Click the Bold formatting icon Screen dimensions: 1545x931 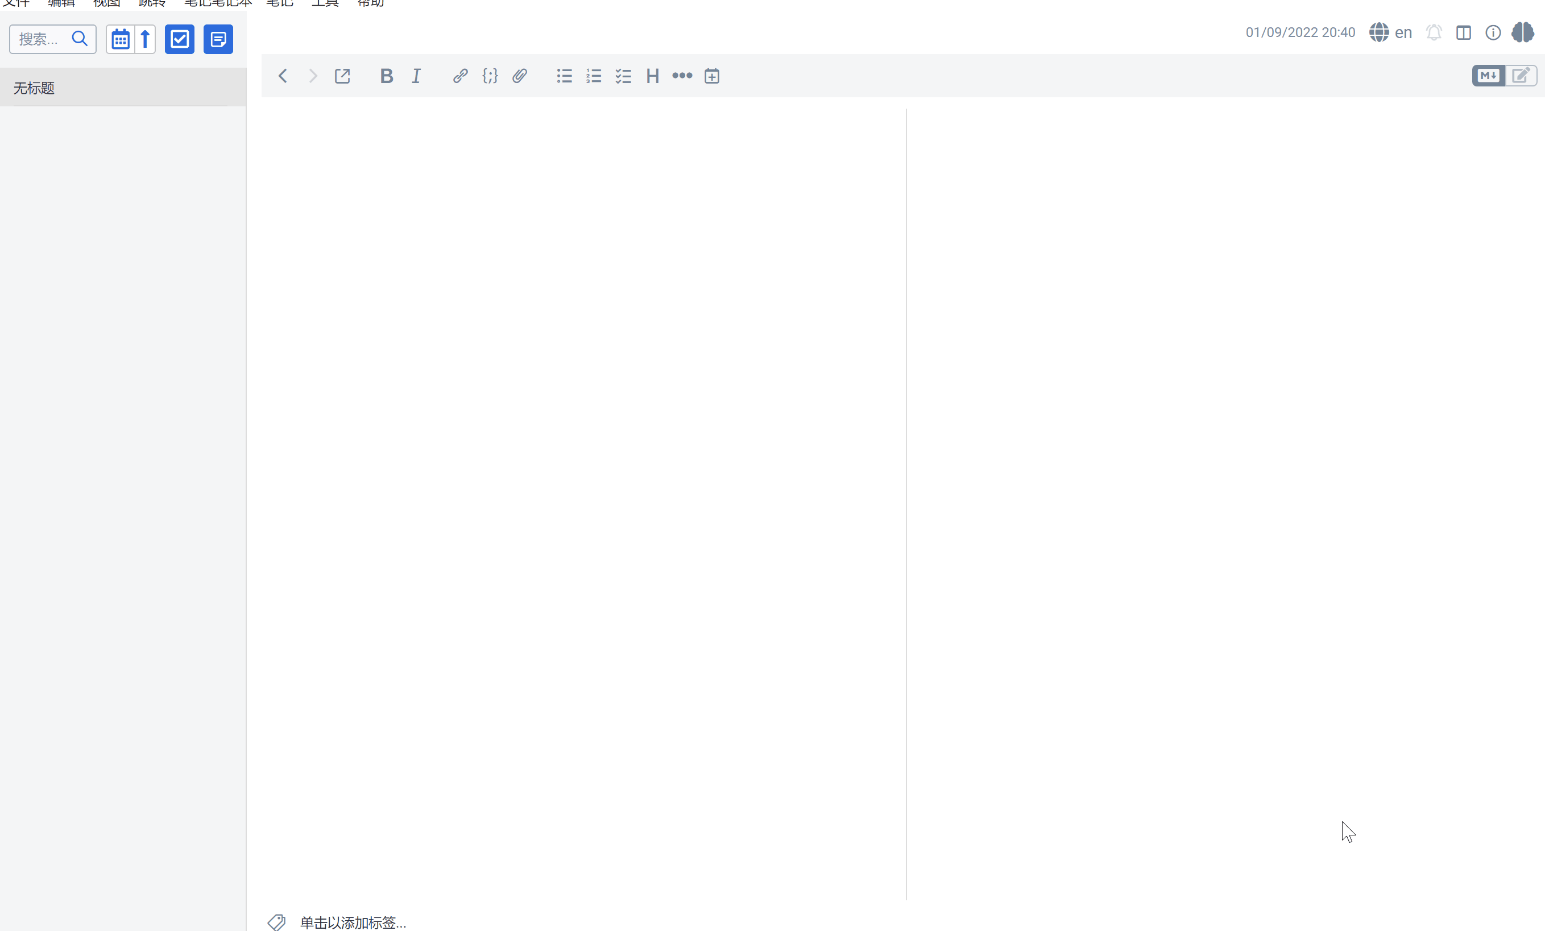[x=386, y=76]
